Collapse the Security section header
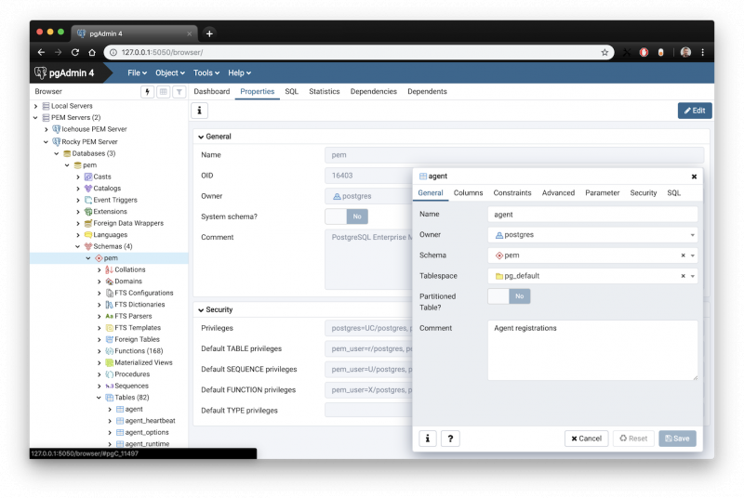This screenshot has height=498, width=744. (215, 309)
